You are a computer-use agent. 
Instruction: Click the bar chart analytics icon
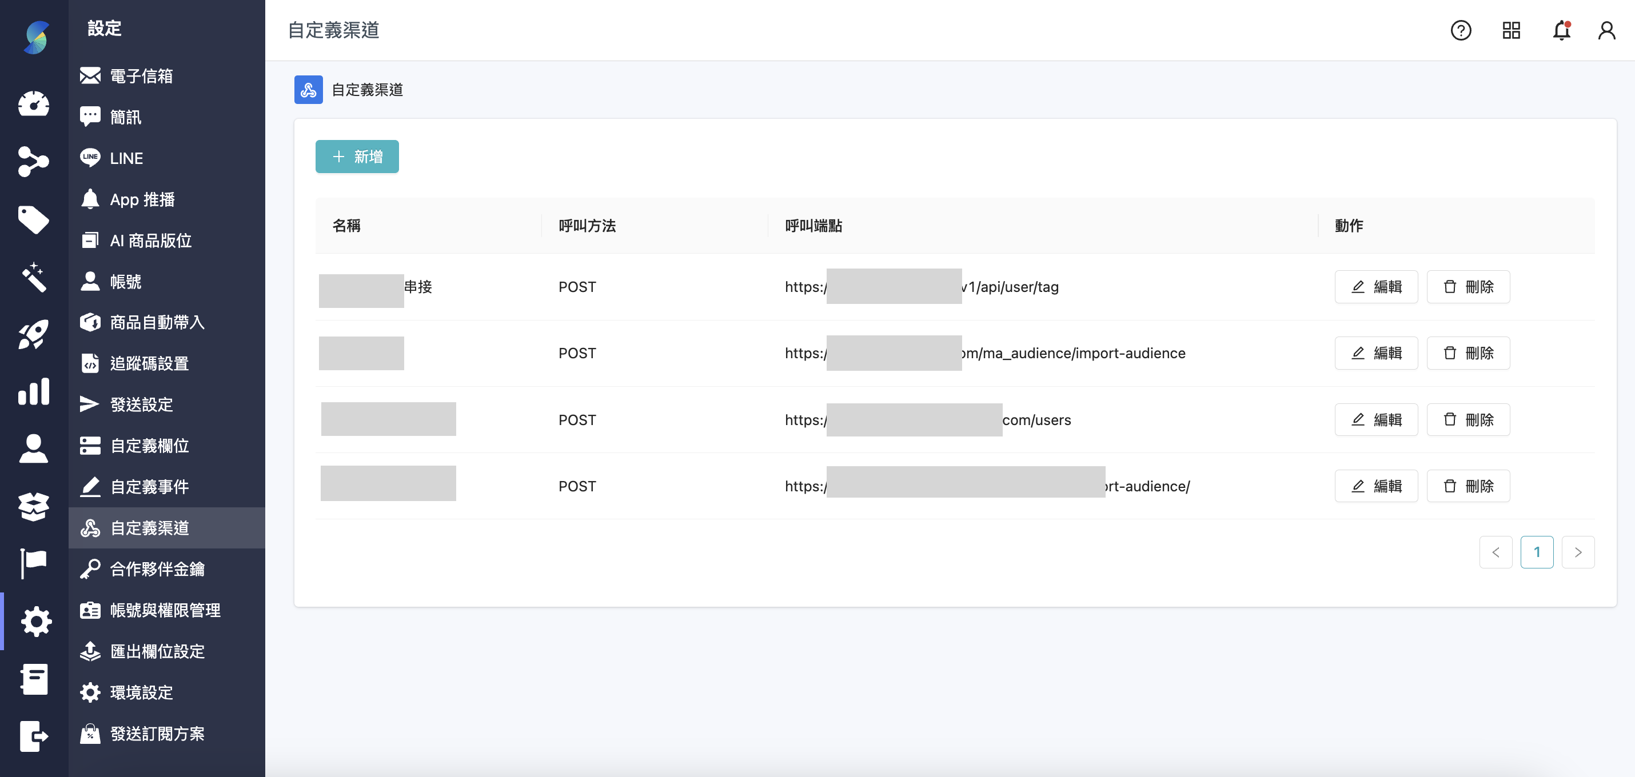[x=34, y=391]
